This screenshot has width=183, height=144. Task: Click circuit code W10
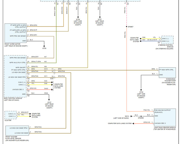[x=46, y=69]
